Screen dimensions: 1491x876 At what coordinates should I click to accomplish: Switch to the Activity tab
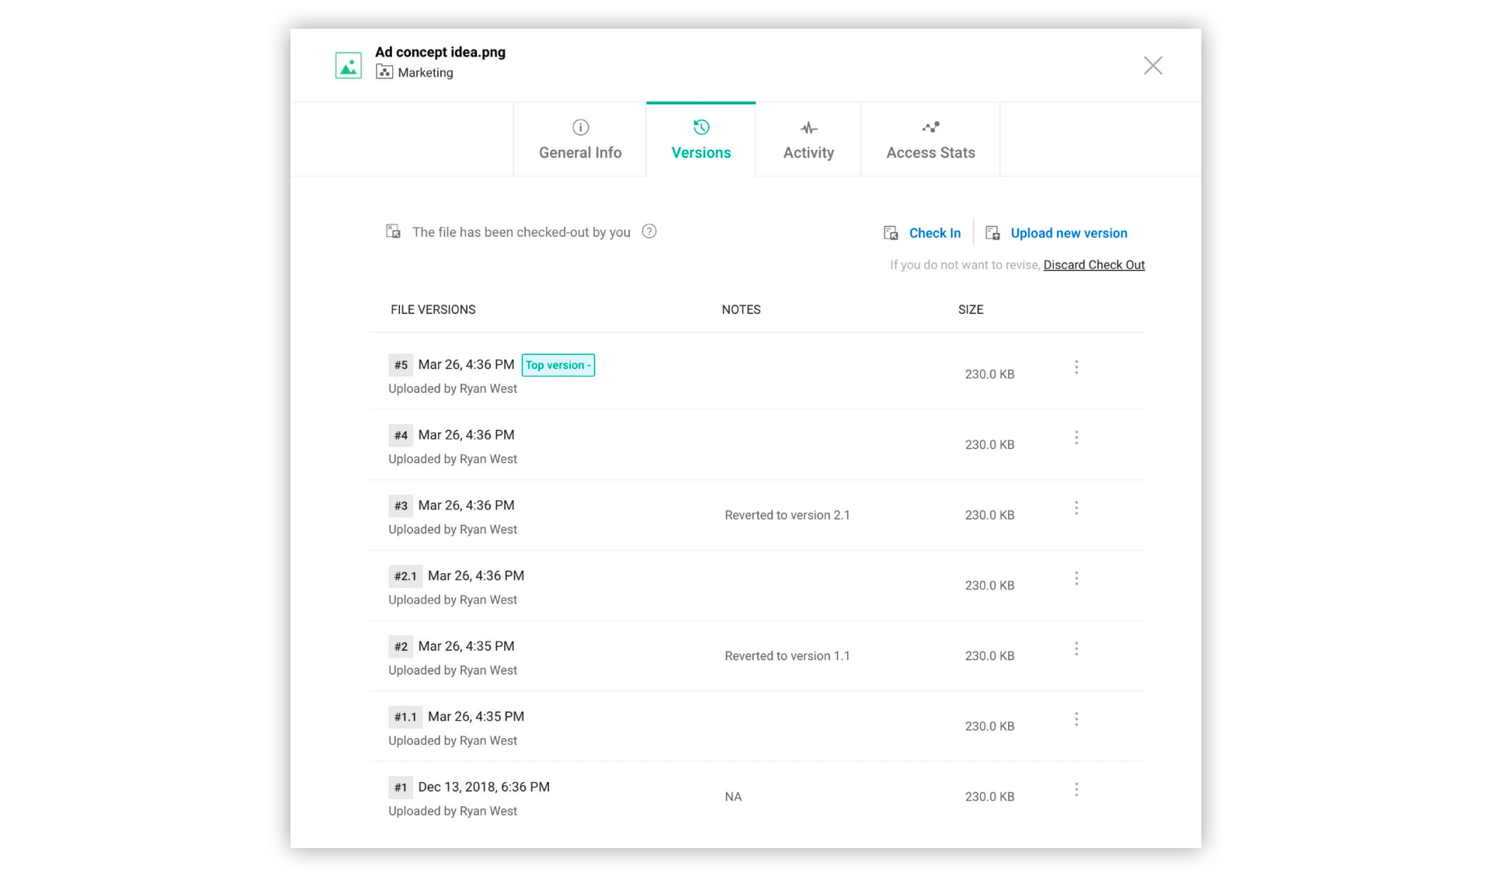[808, 140]
